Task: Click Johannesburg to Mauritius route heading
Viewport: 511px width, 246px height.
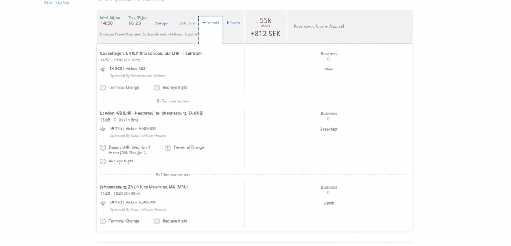Action: (144, 187)
